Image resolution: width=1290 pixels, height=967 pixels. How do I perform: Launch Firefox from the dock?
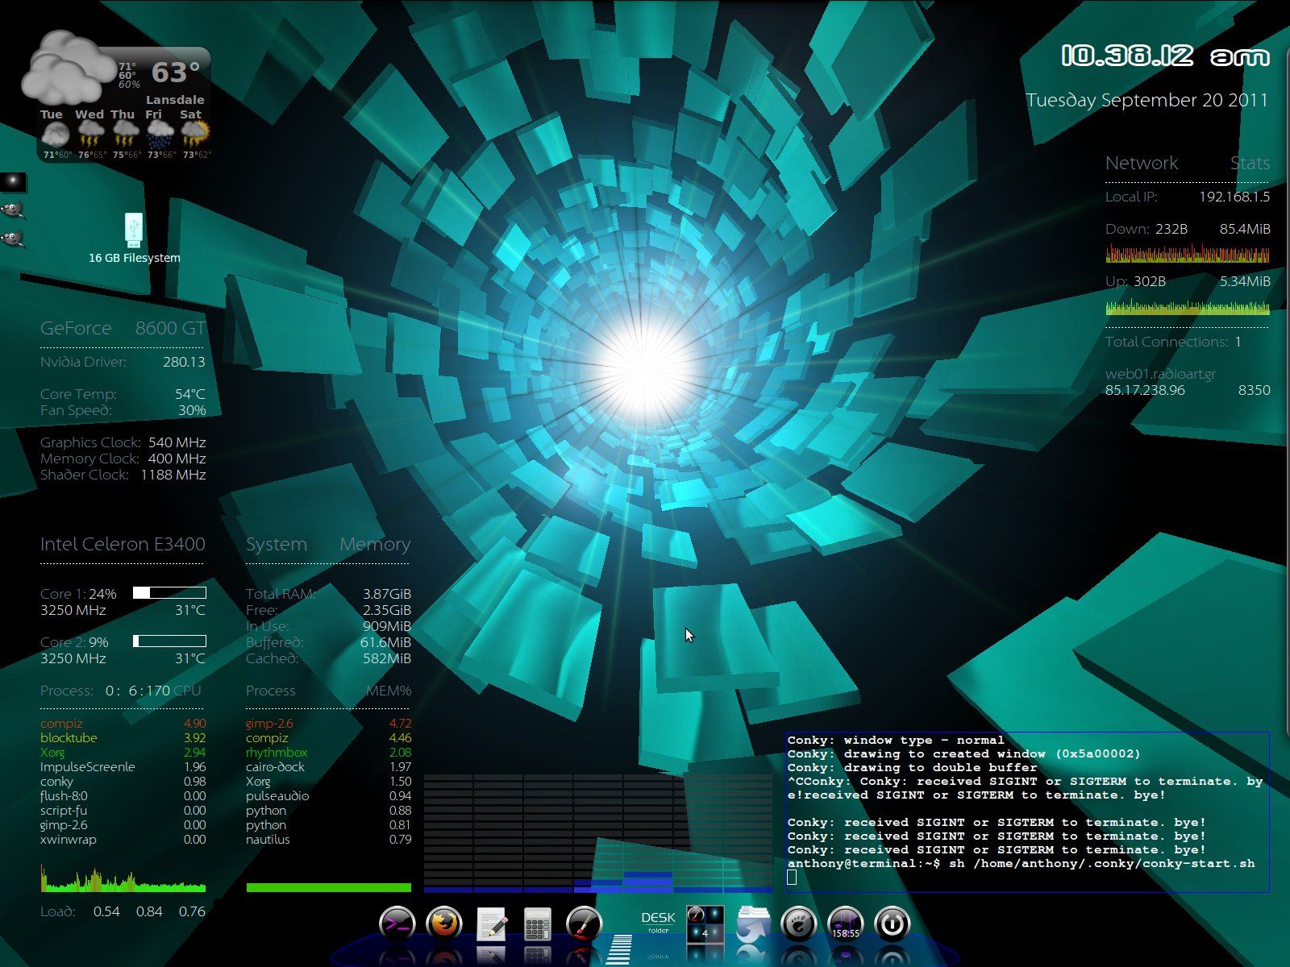tap(443, 924)
